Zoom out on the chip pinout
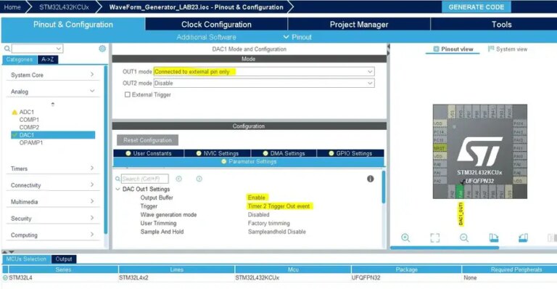Image resolution: width=557 pixels, height=289 pixels. pos(464,238)
